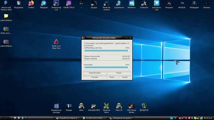Open the Grabador desktop shortcut
This screenshot has height=120, width=214.
144,4
